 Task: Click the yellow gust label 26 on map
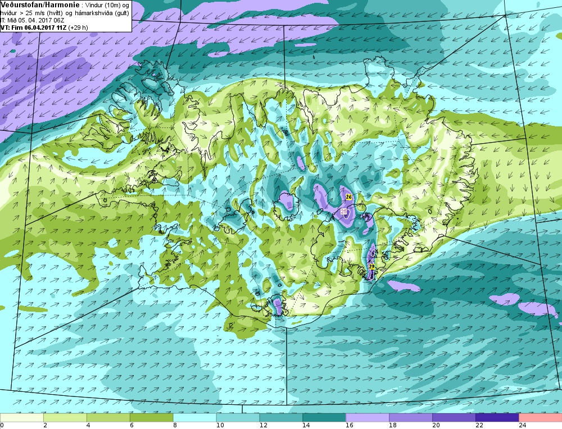click(349, 197)
